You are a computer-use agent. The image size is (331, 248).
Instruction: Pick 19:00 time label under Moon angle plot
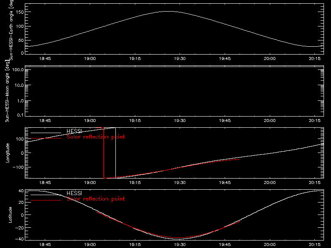(90, 121)
